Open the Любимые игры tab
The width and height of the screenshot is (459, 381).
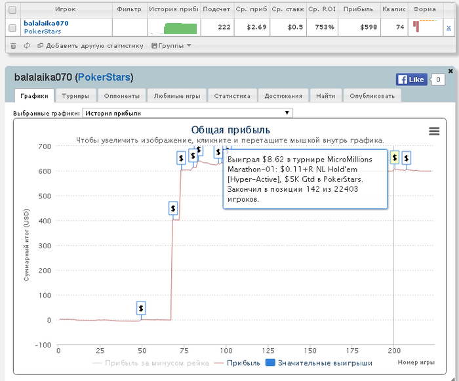177,96
